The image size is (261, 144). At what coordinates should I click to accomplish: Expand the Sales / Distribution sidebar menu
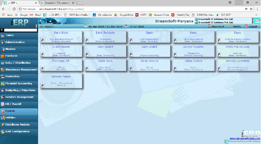18,63
